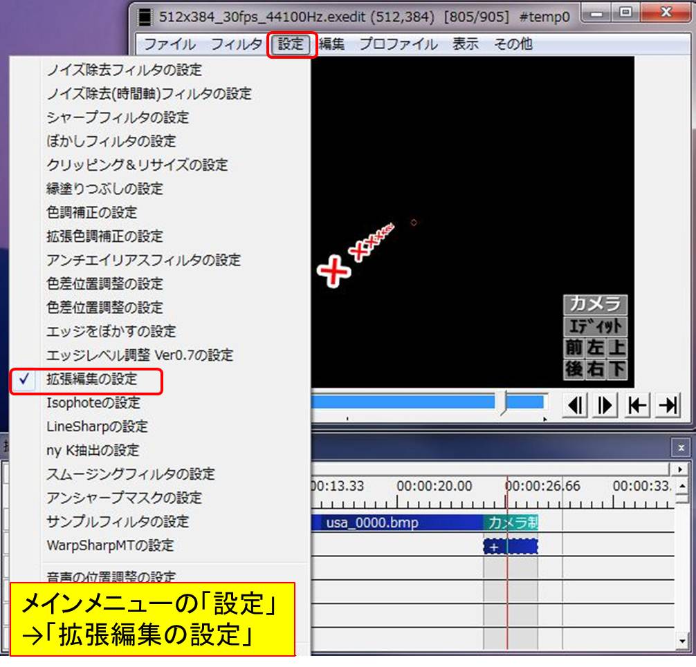Open the ファイル menu
This screenshot has height=667, width=696.
170,44
